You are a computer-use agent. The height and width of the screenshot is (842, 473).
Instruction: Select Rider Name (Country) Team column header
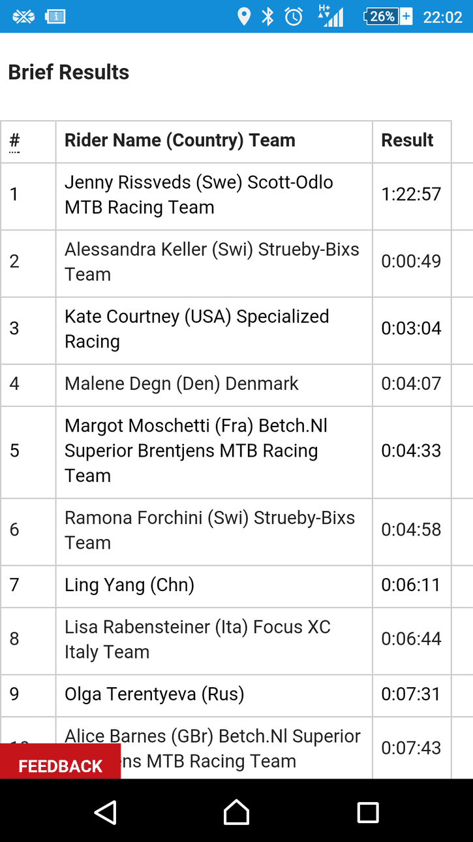click(180, 140)
